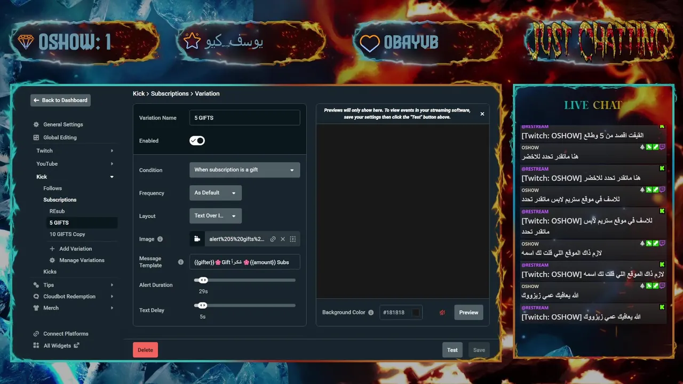683x384 pixels.
Task: Click the 5s text delay value
Action: click(203, 317)
